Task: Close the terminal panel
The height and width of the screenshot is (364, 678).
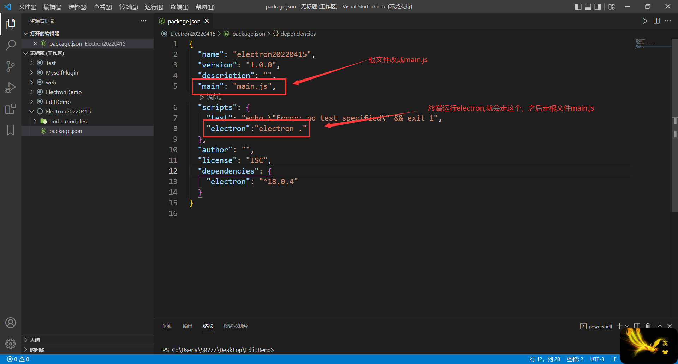Action: (670, 326)
